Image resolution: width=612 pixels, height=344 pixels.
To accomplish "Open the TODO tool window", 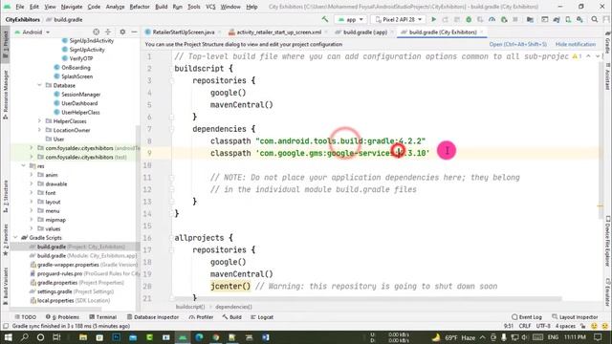I will coord(26,317).
